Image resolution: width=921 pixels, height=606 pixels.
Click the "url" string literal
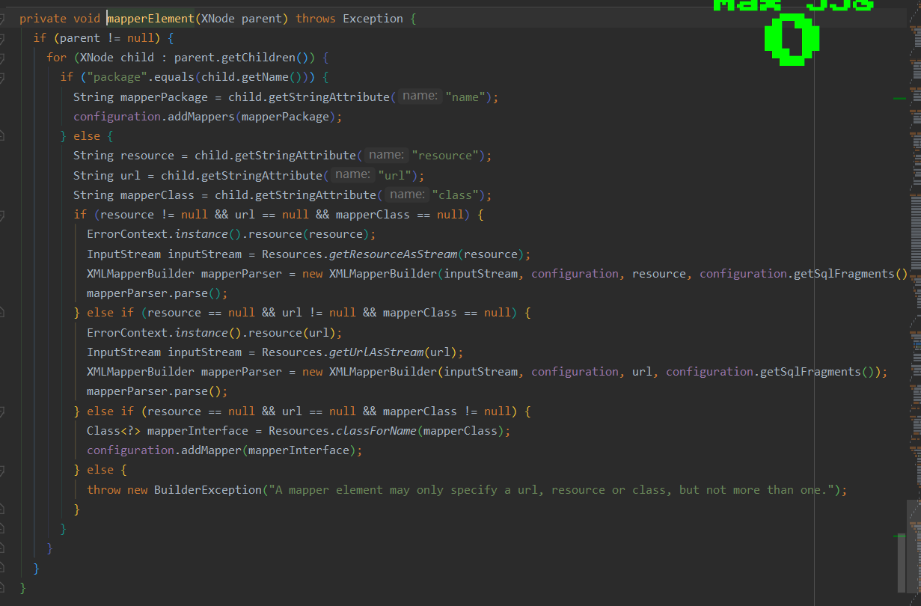click(x=395, y=175)
